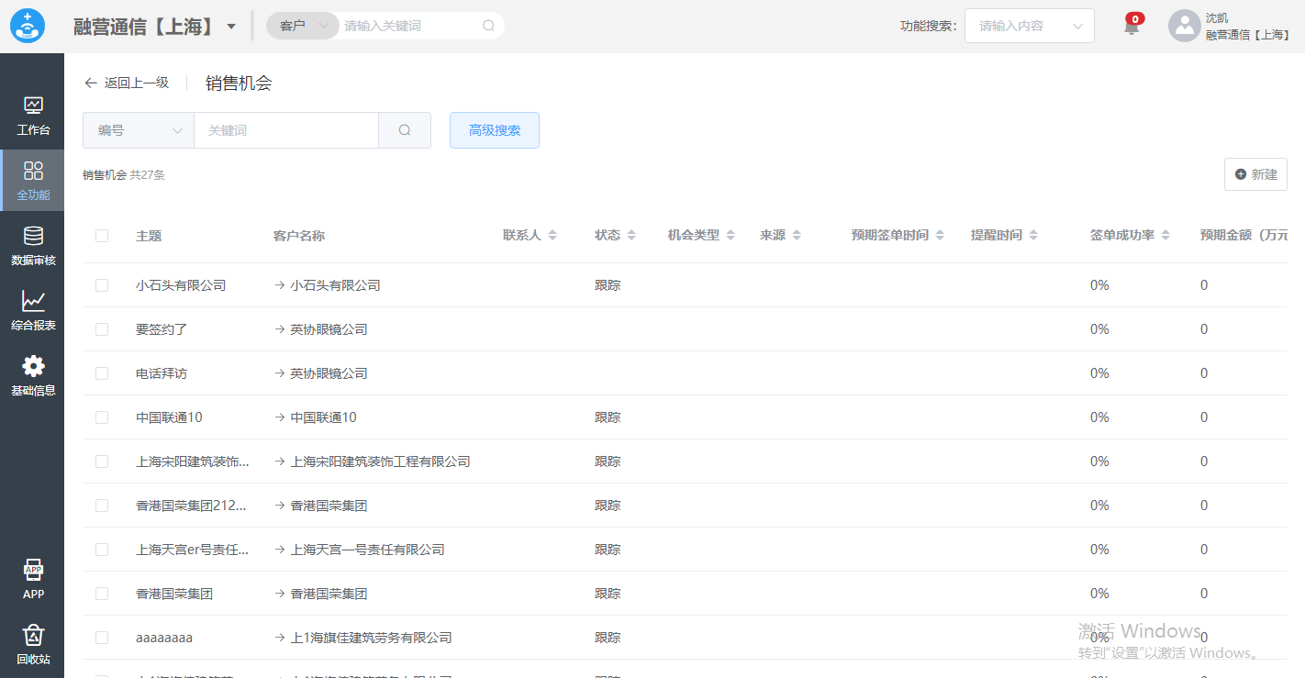Toggle the select-all checkbox in table header
Screen dimensions: 1305x678
[102, 236]
